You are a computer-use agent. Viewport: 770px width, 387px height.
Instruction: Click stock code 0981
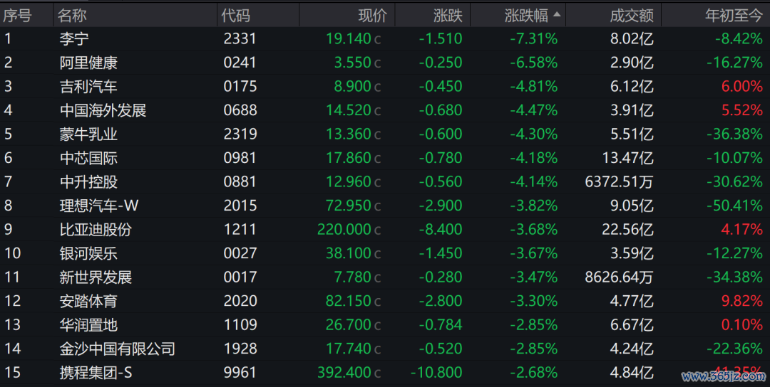point(240,158)
